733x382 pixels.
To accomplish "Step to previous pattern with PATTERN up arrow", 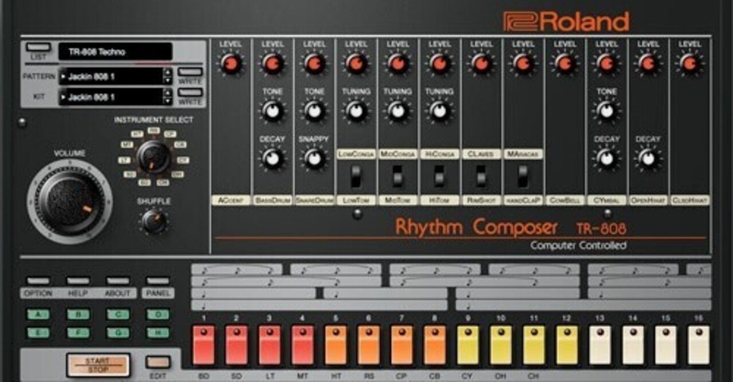I will pos(167,72).
